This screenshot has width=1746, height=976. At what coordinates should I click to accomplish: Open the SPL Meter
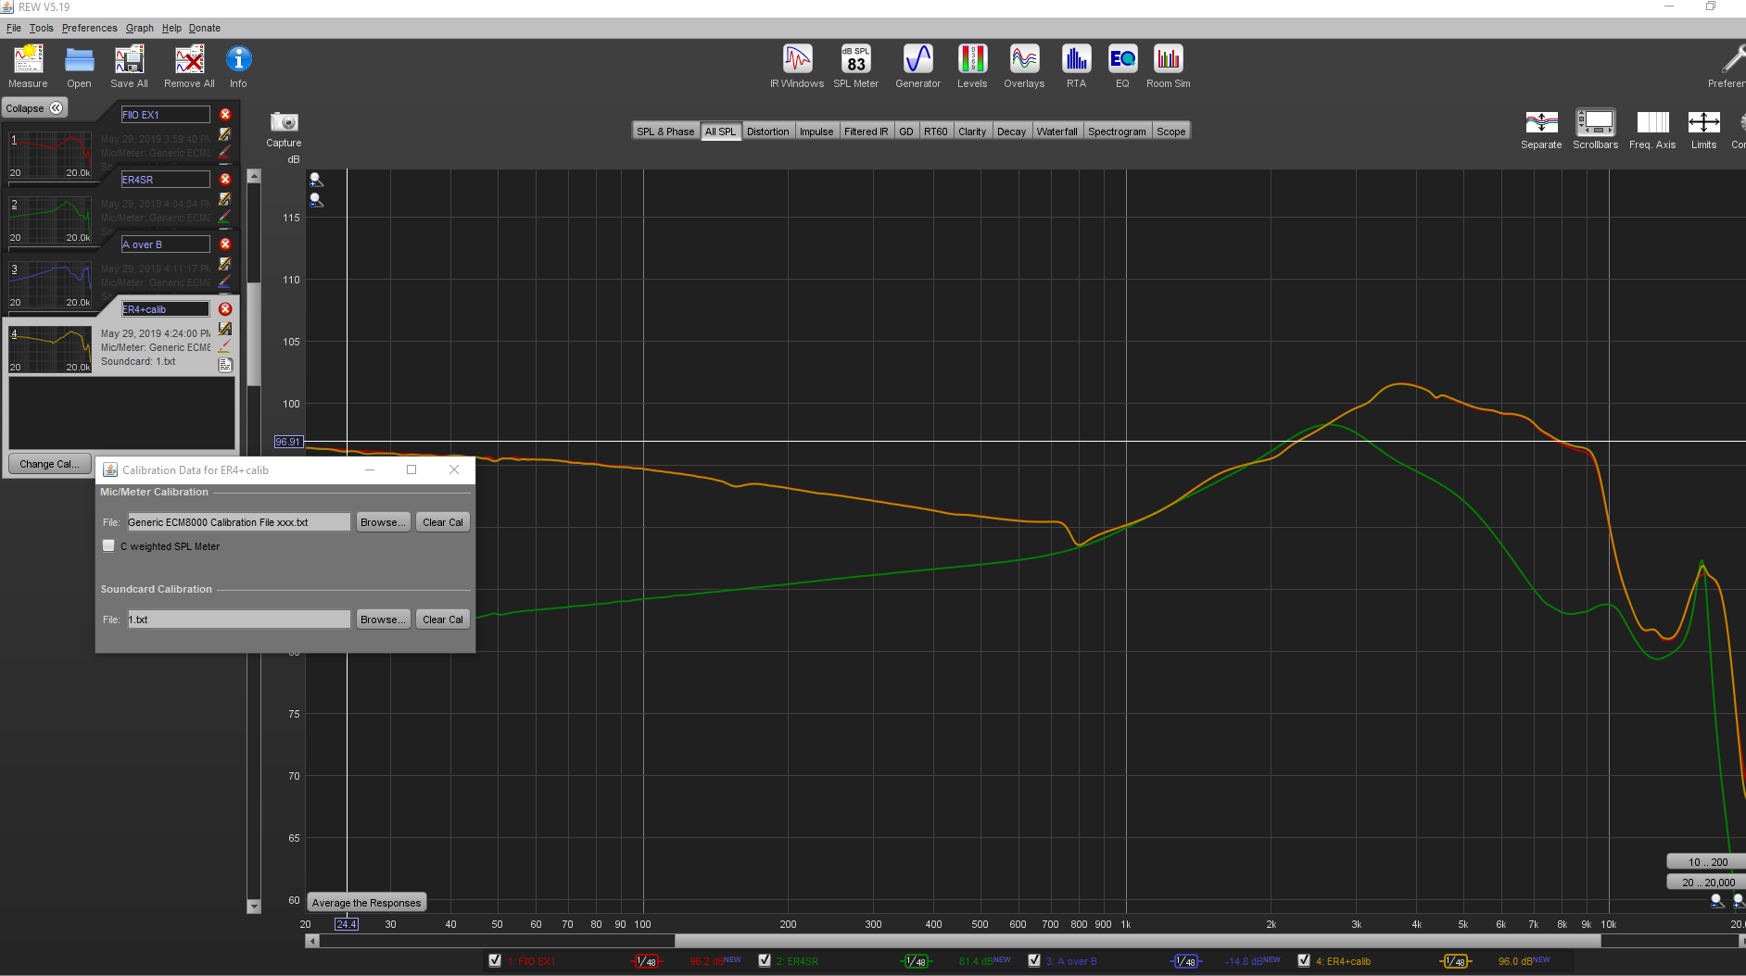coord(855,67)
